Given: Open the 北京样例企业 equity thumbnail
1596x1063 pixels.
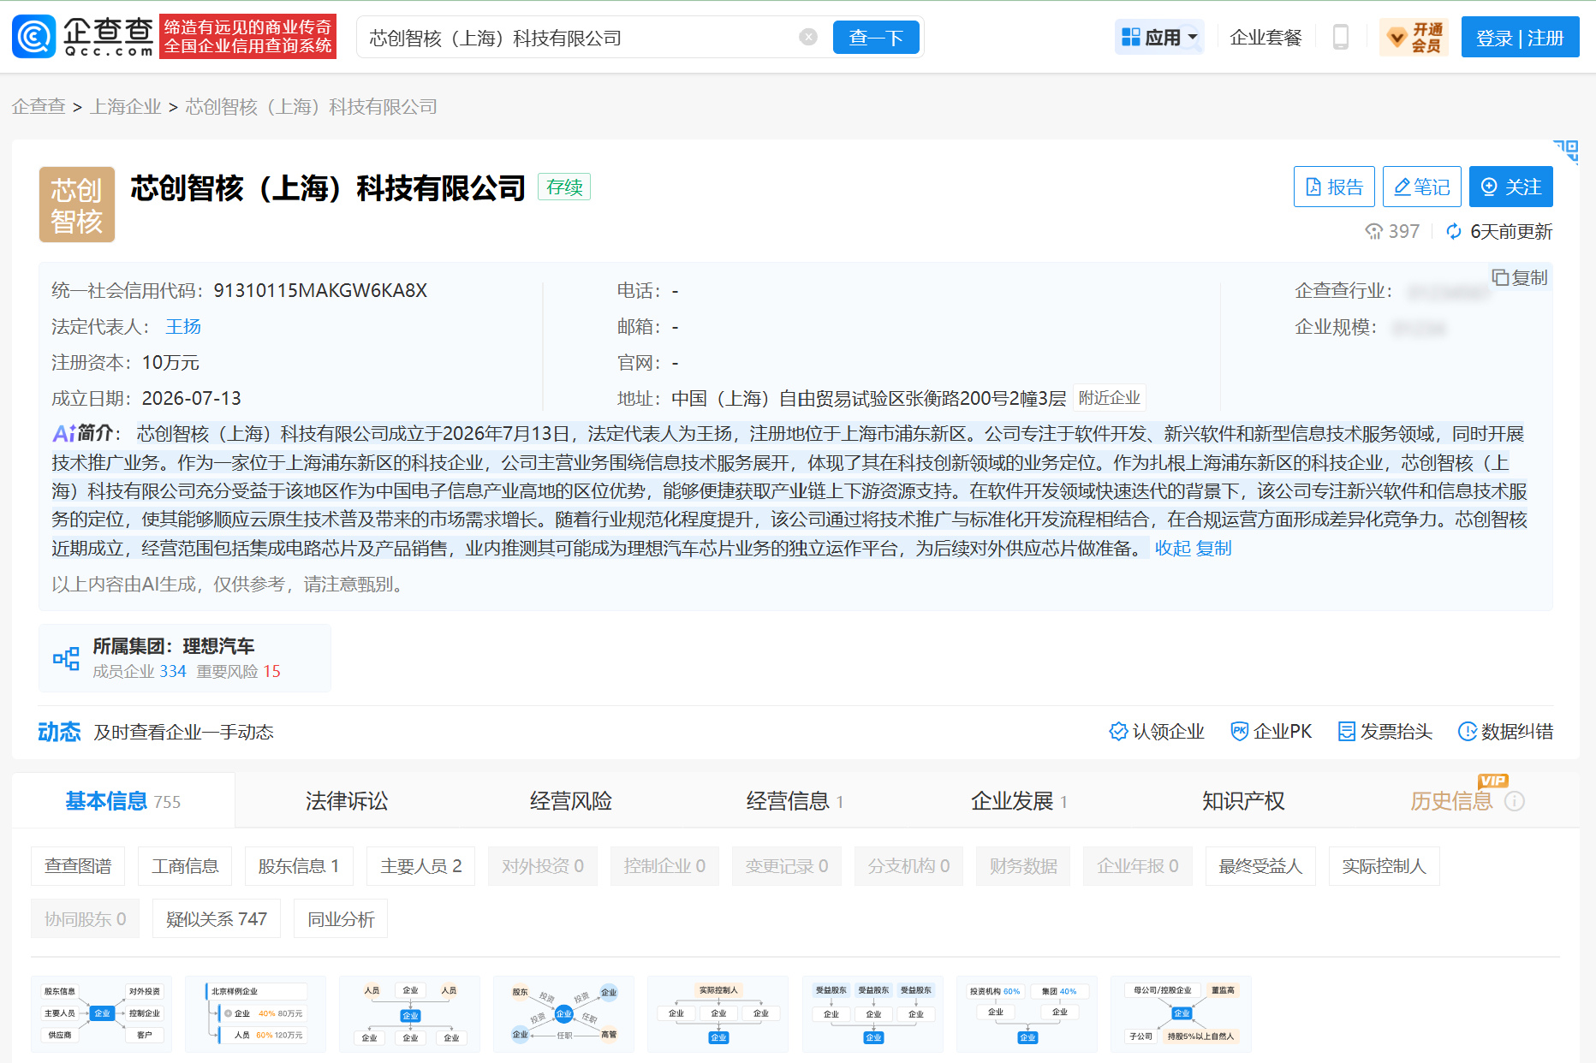Looking at the screenshot, I should pos(255,1013).
